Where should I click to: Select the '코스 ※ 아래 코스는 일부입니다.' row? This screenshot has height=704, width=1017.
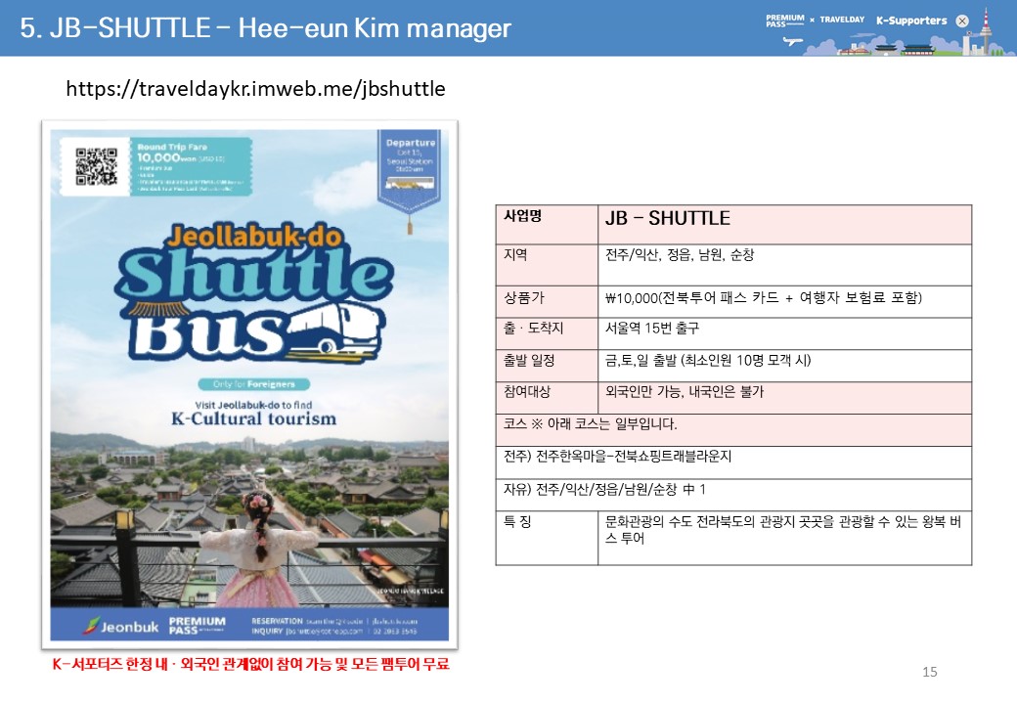733,430
